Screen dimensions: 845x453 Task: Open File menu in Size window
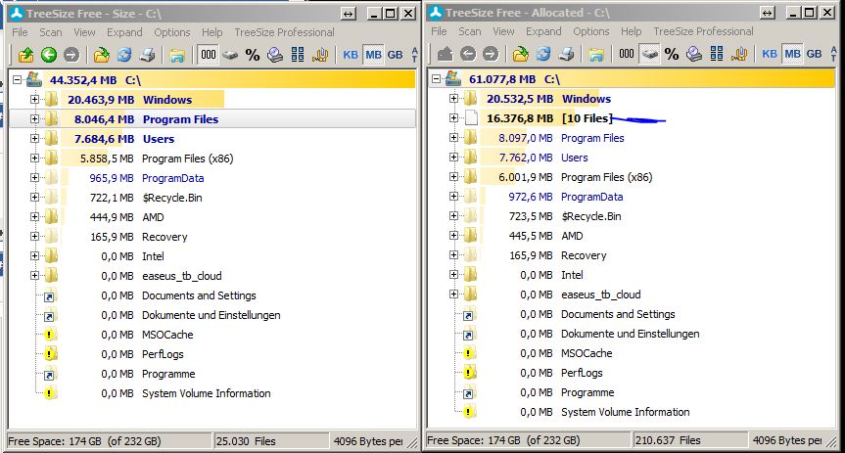click(20, 32)
